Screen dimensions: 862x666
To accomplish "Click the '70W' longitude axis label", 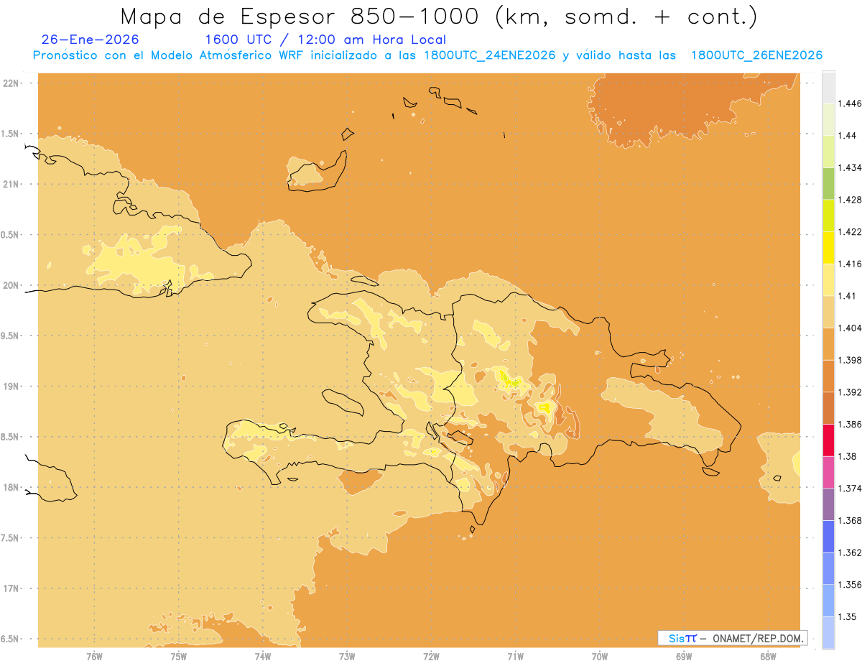I will [600, 656].
